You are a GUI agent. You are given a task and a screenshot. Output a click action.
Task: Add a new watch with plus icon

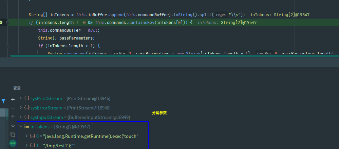tap(13, 99)
